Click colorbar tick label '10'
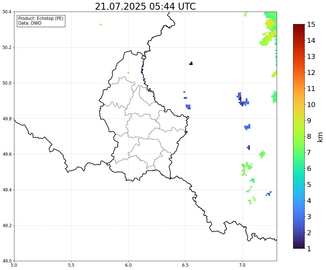The image size is (326, 270). [x=311, y=104]
